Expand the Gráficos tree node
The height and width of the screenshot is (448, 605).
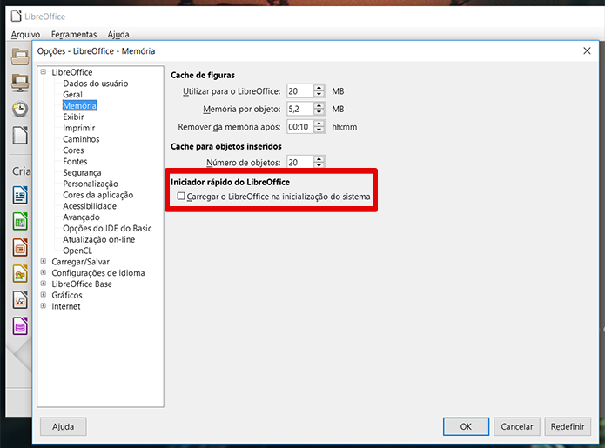44,295
